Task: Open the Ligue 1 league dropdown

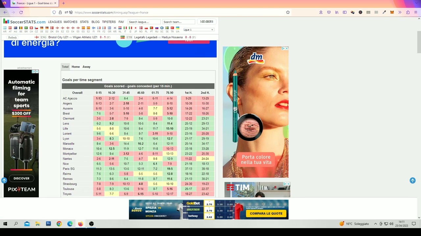Action: point(198,30)
